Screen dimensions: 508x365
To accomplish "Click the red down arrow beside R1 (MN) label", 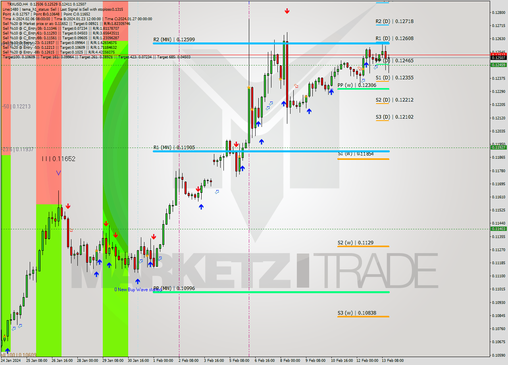I will point(236,144).
